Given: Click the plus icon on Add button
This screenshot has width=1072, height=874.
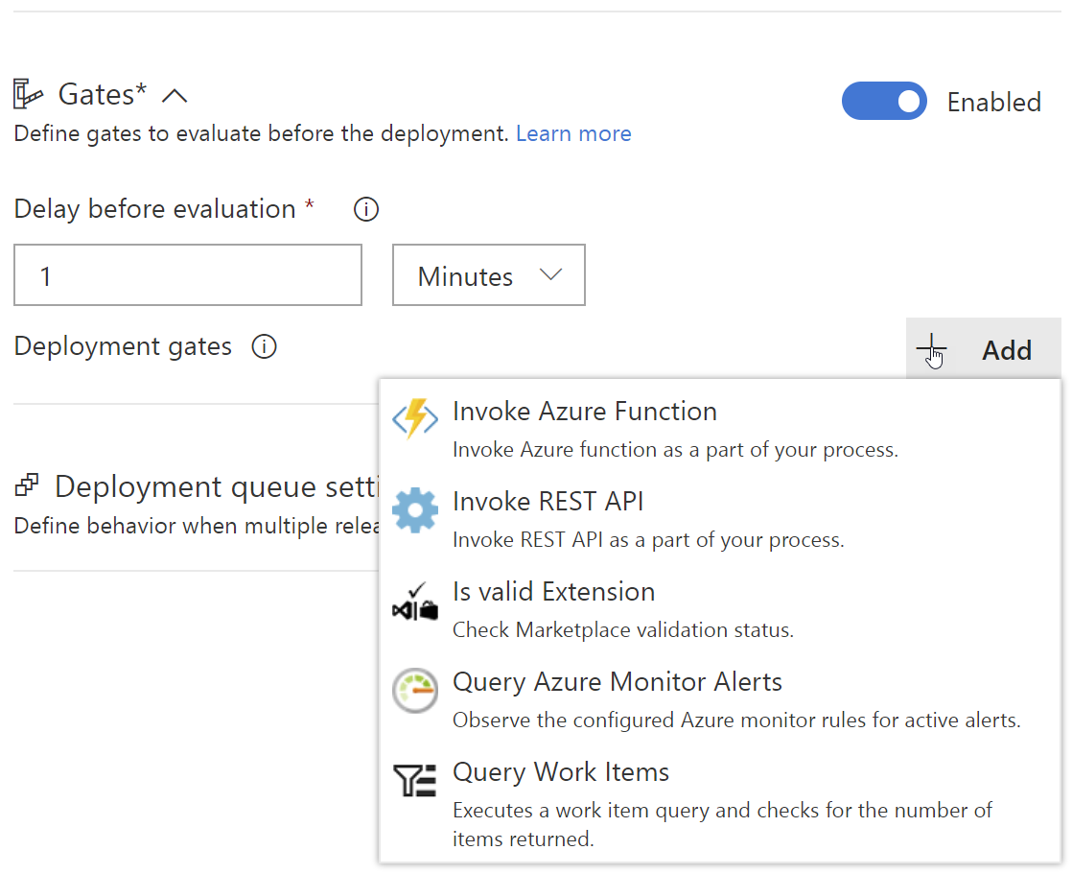Looking at the screenshot, I should pyautogui.click(x=931, y=349).
